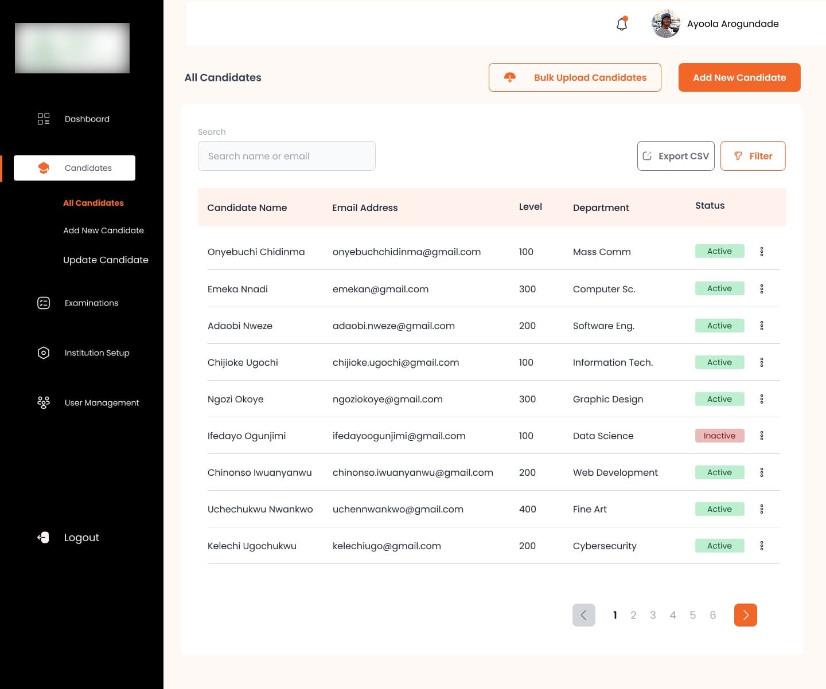
Task: Click the Department column header
Action: 601,208
